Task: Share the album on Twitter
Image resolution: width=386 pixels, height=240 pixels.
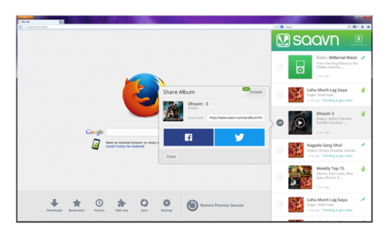Action: point(239,137)
